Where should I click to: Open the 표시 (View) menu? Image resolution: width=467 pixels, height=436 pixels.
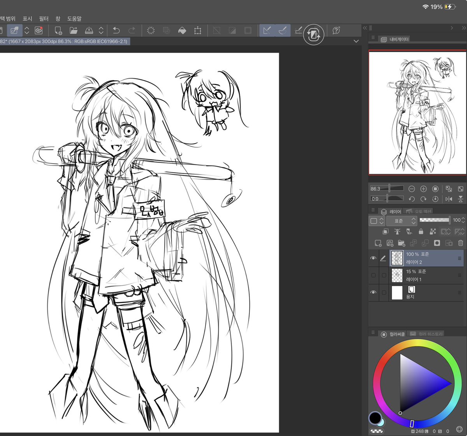click(x=27, y=18)
